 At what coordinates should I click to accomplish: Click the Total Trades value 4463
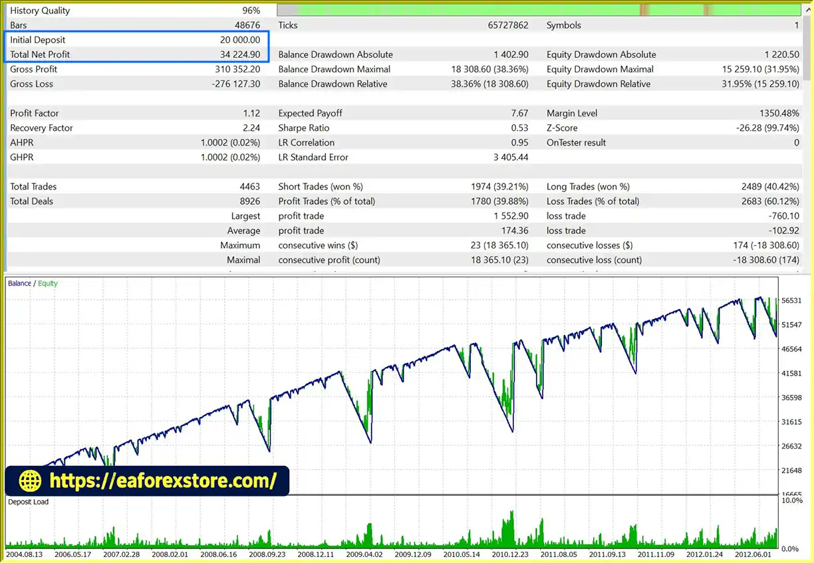click(250, 186)
